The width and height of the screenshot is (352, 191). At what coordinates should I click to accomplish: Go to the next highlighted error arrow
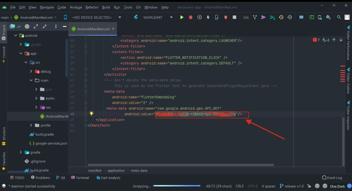pyautogui.click(x=341, y=40)
